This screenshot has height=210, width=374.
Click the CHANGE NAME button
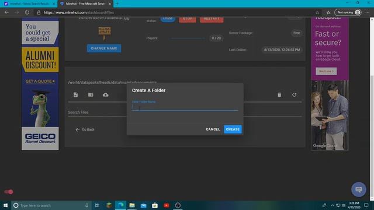click(x=104, y=48)
